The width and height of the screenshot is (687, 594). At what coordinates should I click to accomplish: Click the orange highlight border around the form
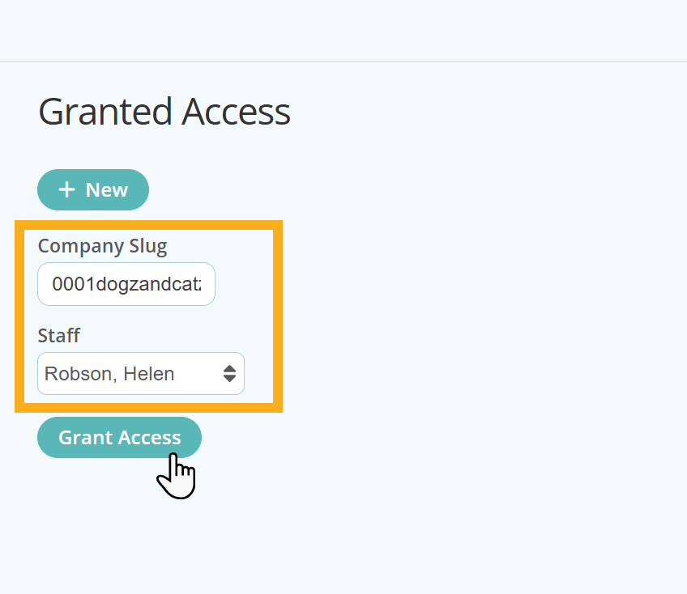pos(278,316)
